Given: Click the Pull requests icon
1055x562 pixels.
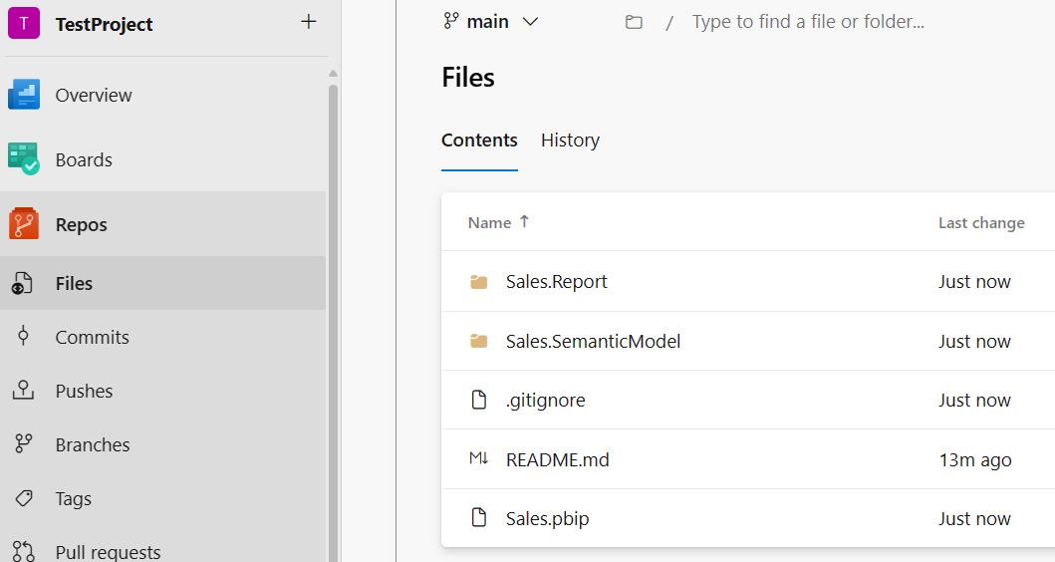Looking at the screenshot, I should click(23, 551).
